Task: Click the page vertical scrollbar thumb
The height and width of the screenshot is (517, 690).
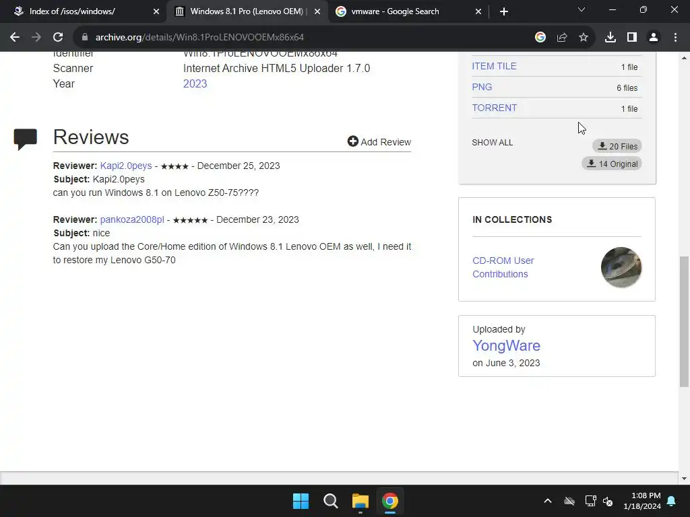Action: click(684, 322)
